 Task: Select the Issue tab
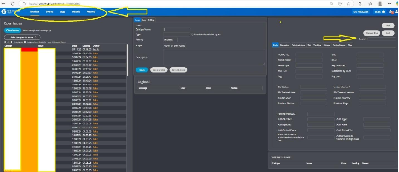click(138, 20)
